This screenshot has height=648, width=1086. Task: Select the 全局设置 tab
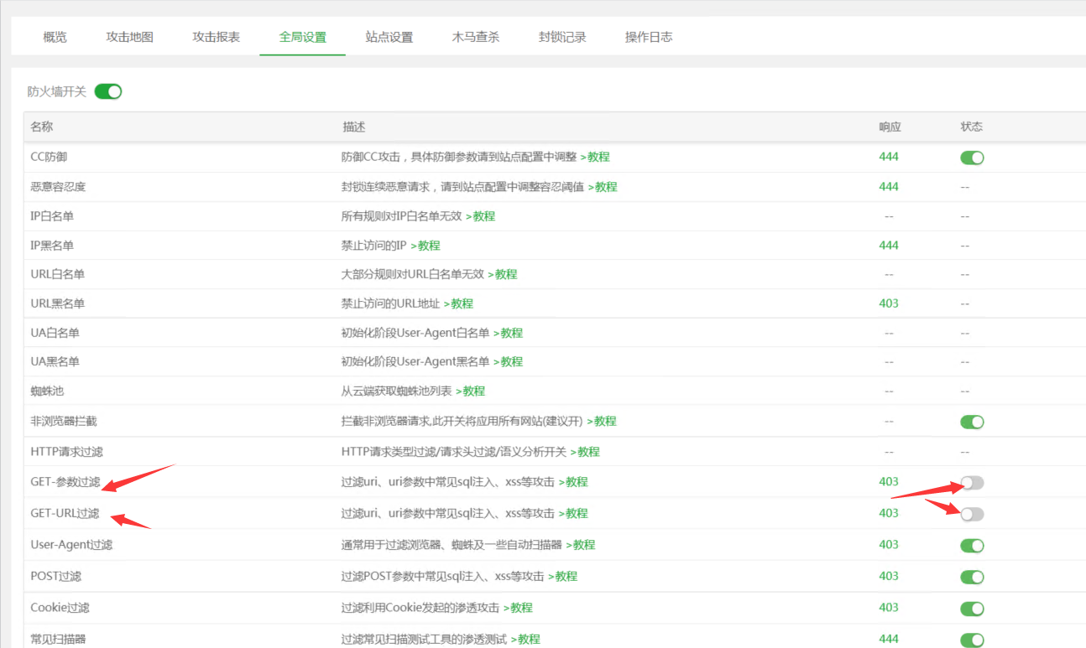302,37
